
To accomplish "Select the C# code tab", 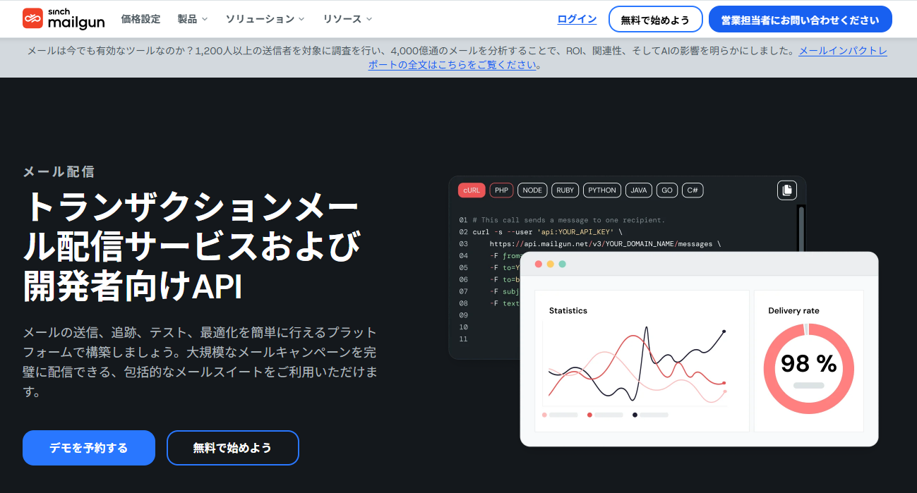I will tap(693, 190).
